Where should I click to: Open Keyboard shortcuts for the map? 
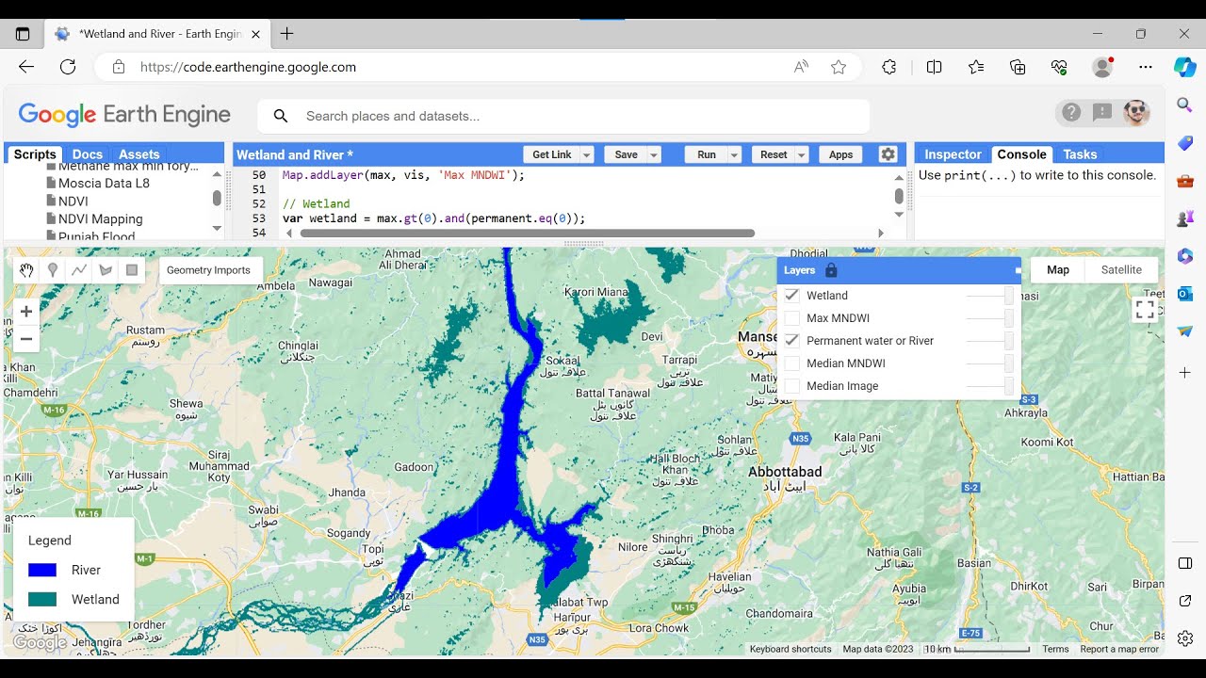(x=790, y=649)
